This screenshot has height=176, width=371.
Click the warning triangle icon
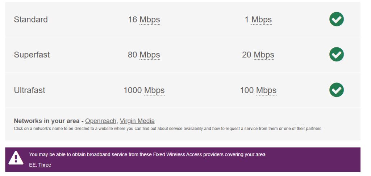[x=16, y=158]
